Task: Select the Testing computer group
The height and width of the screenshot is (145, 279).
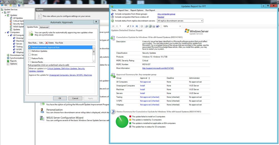Action: click(19, 47)
